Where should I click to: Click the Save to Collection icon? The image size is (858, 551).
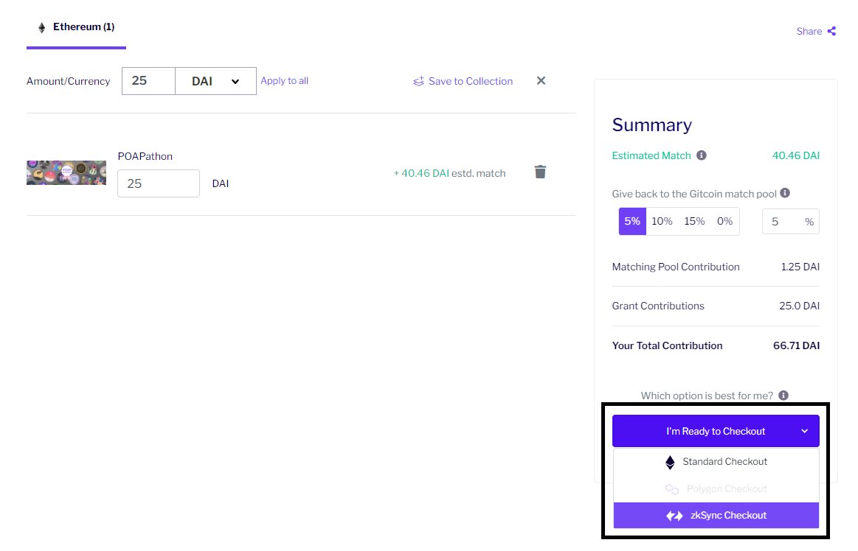pyautogui.click(x=418, y=82)
